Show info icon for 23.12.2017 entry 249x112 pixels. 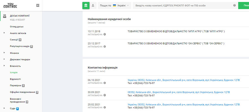click(x=105, y=47)
